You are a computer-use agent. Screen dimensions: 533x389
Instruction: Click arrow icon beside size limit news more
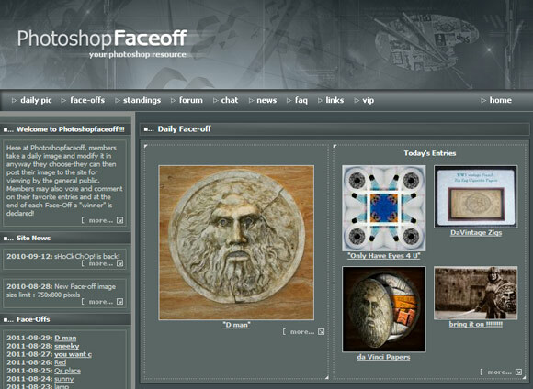tap(120, 302)
